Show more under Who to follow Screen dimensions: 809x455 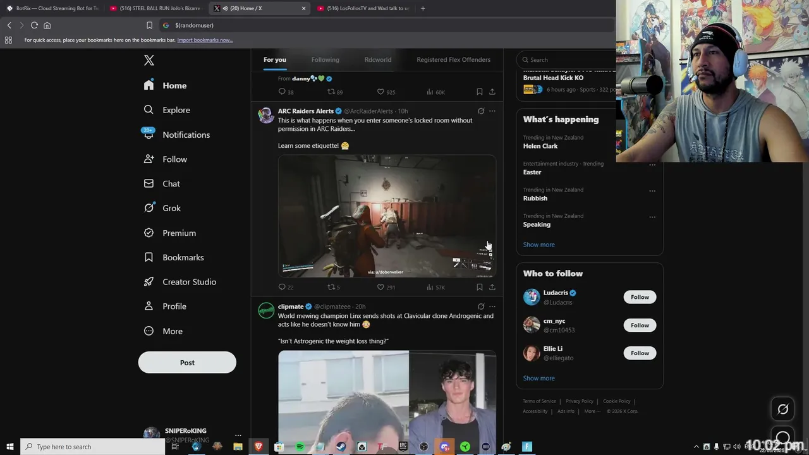[x=538, y=378]
